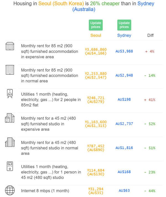The height and width of the screenshot is (197, 166).
Task: Open the Sydney (Australia) title link
Action: pyautogui.click(x=113, y=6)
